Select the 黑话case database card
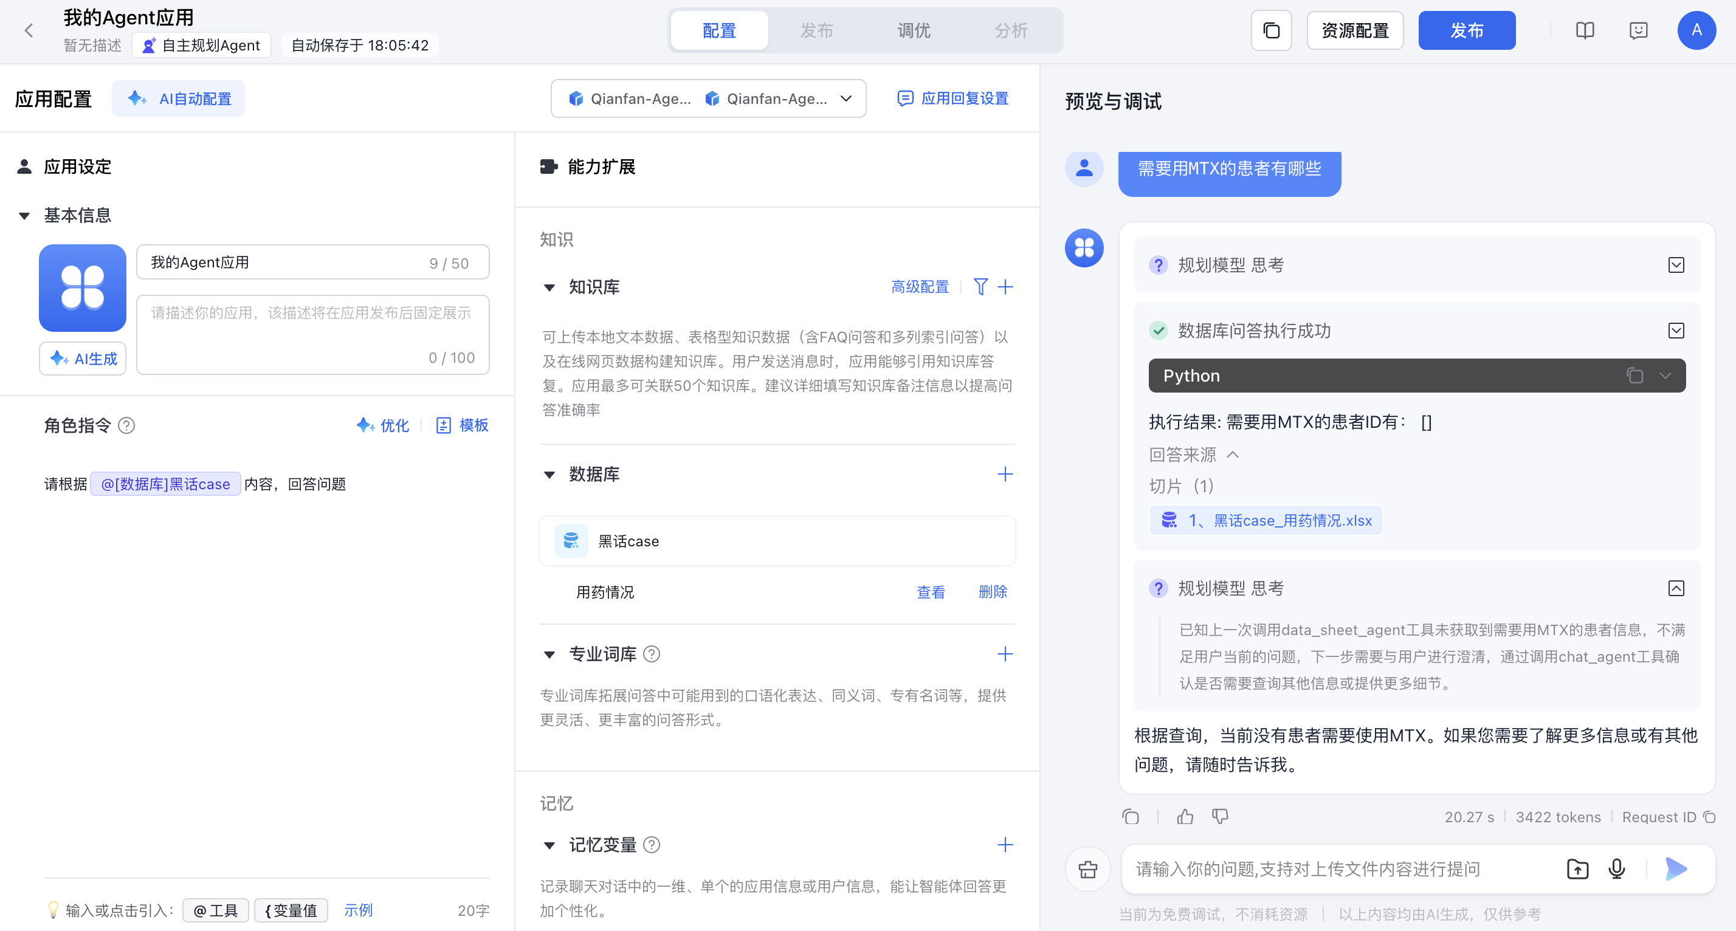 777,541
